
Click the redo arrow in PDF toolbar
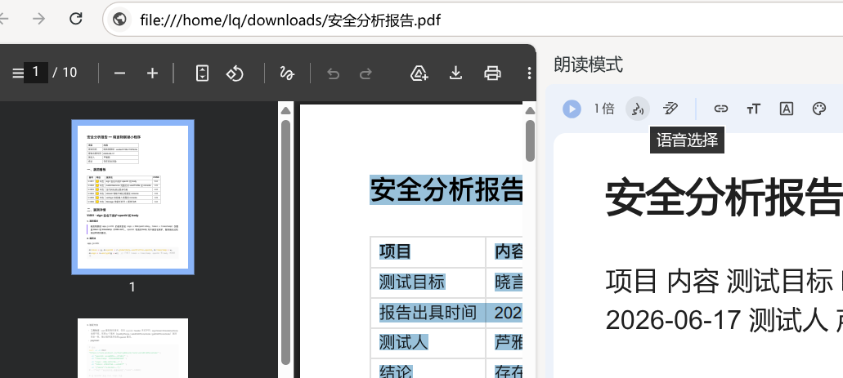pyautogui.click(x=366, y=73)
